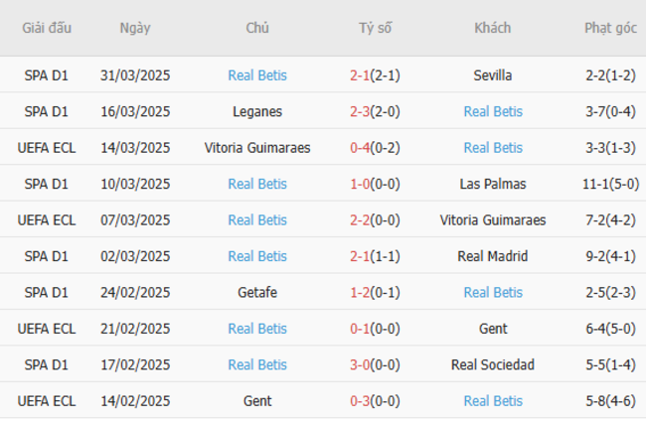Click the 2-1 score of the Sevilla match
This screenshot has height=424, width=646.
click(361, 75)
